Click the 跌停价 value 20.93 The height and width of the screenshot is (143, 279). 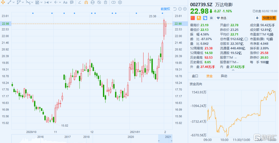pos(264,57)
